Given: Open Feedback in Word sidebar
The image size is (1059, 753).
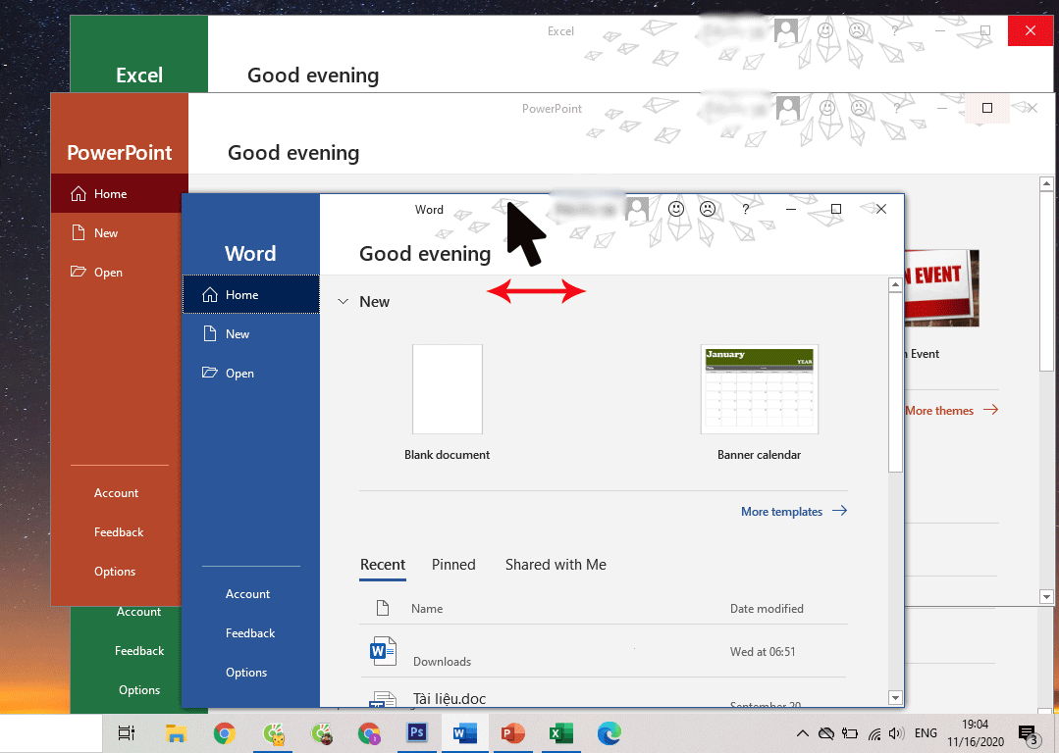Looking at the screenshot, I should tap(250, 633).
